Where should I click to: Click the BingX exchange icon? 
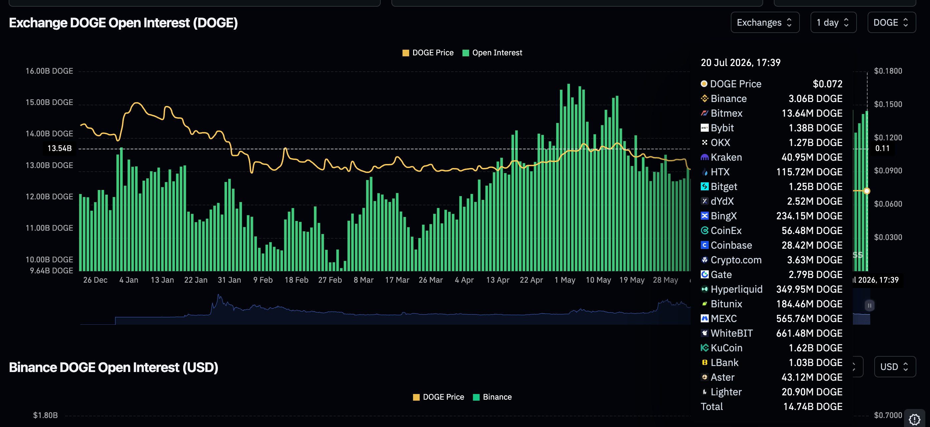tap(704, 216)
